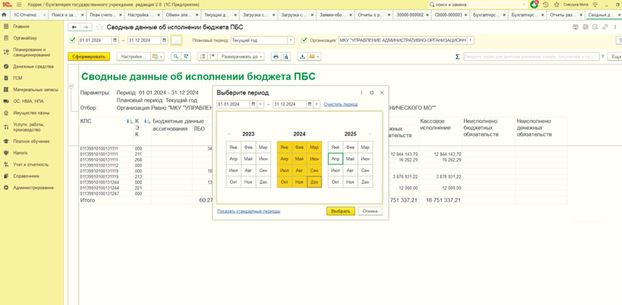Open the Организация dropdown arrow
Viewport: 622px width, 305px height.
(x=470, y=40)
